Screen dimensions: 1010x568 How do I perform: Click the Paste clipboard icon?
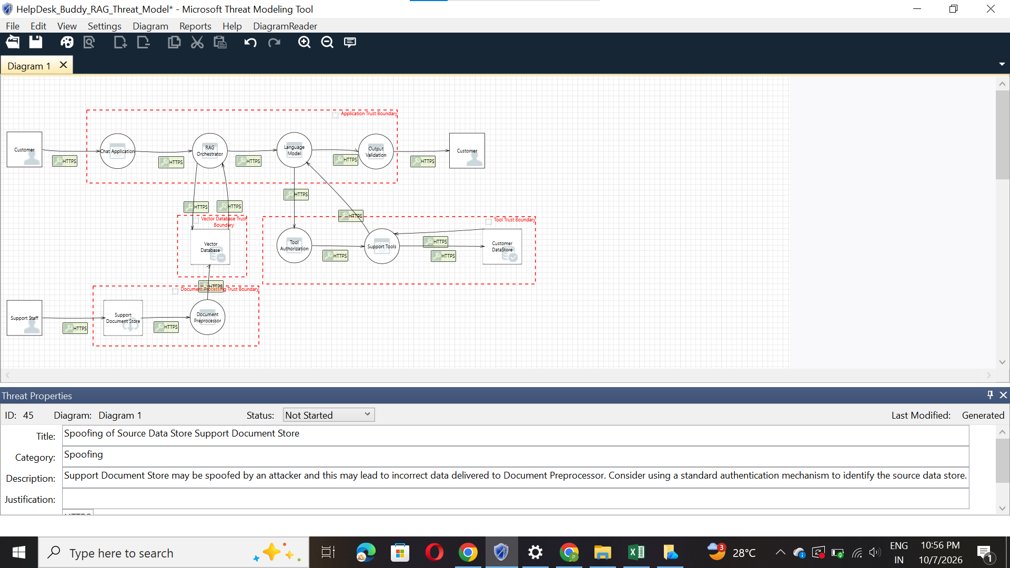220,43
